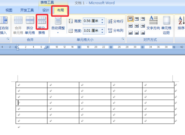Click the column marker near ruler 14
This screenshot has height=135, width=185.
point(79,47)
